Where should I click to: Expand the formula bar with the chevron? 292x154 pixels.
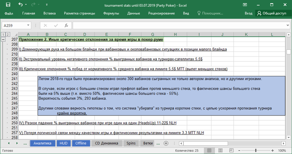click(288, 25)
